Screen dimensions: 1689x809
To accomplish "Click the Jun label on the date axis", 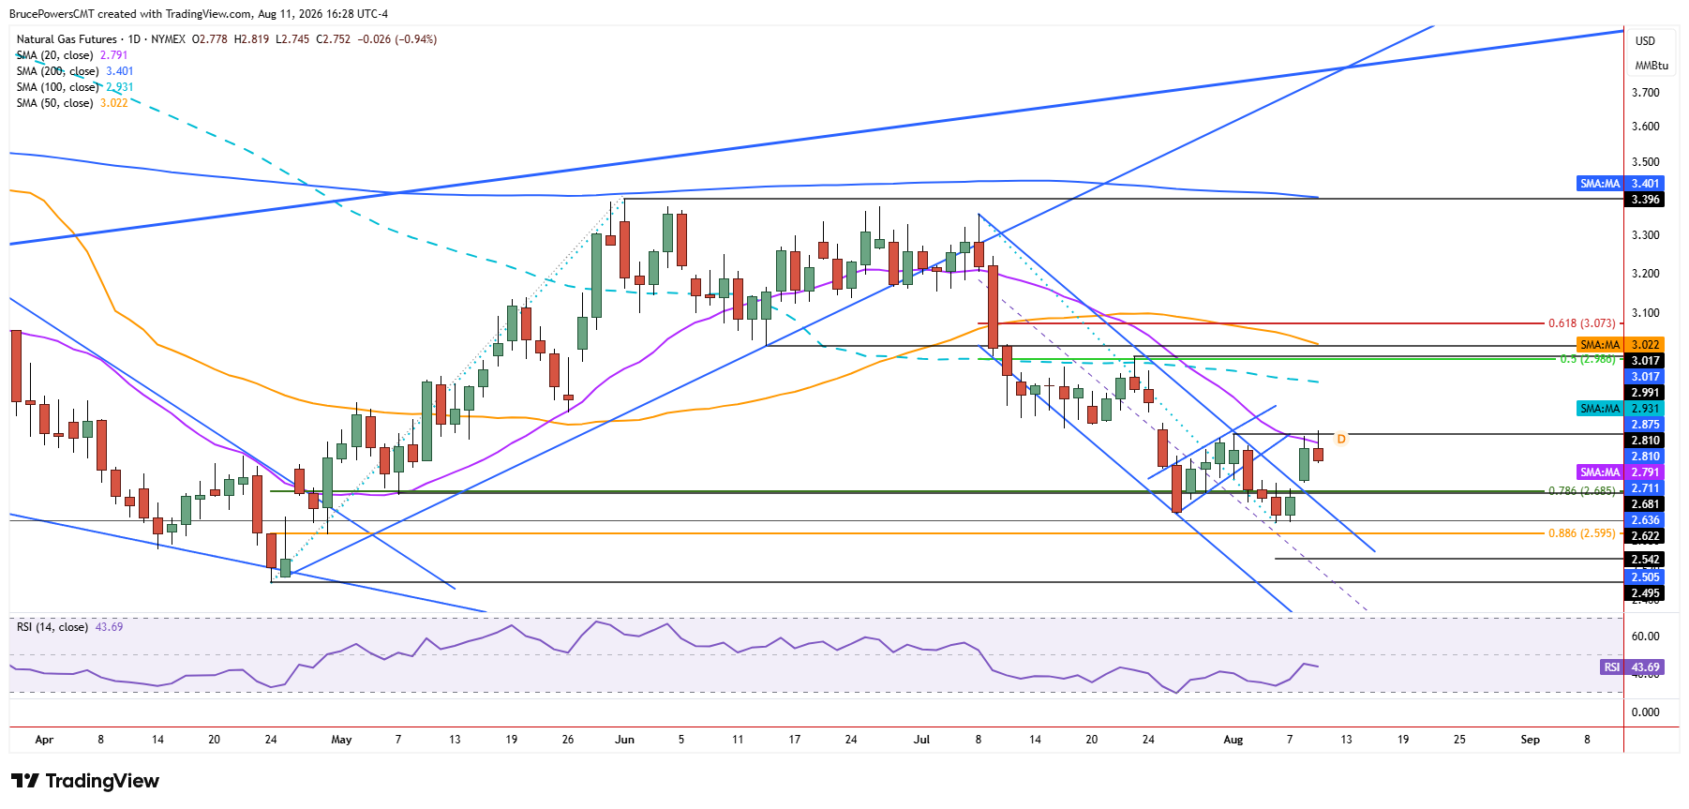I will (624, 740).
